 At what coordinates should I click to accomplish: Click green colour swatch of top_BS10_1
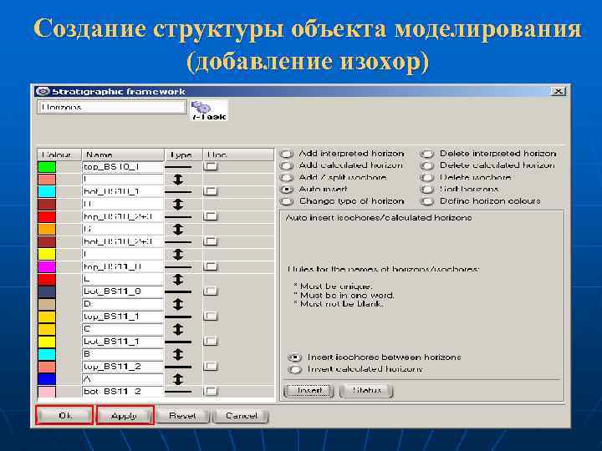47,167
